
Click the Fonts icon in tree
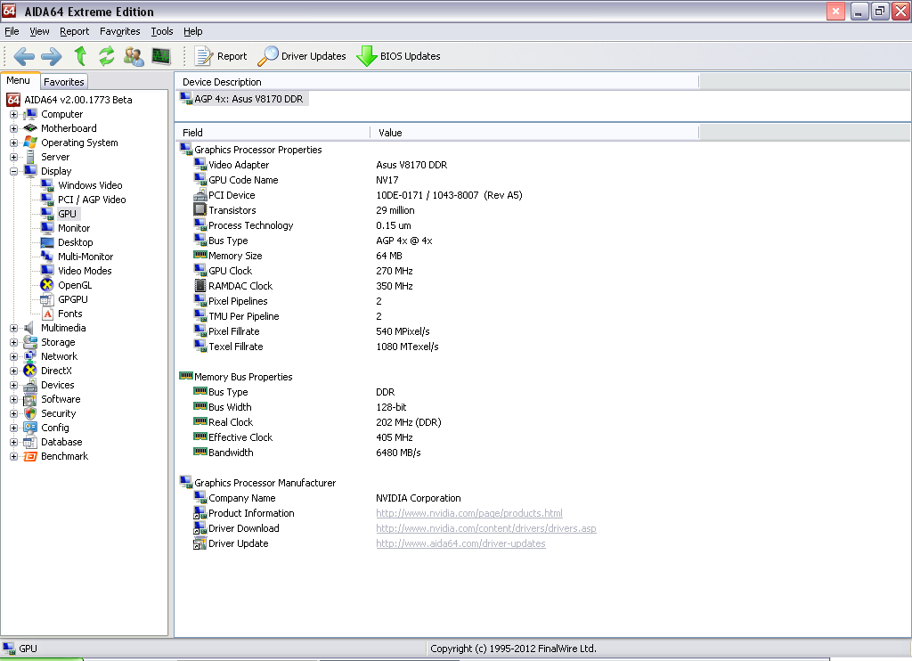(47, 314)
